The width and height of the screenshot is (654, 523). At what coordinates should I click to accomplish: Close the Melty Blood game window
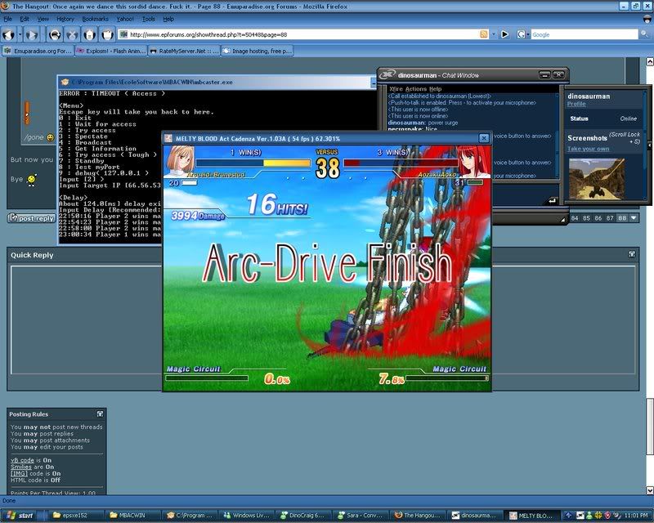pos(483,138)
